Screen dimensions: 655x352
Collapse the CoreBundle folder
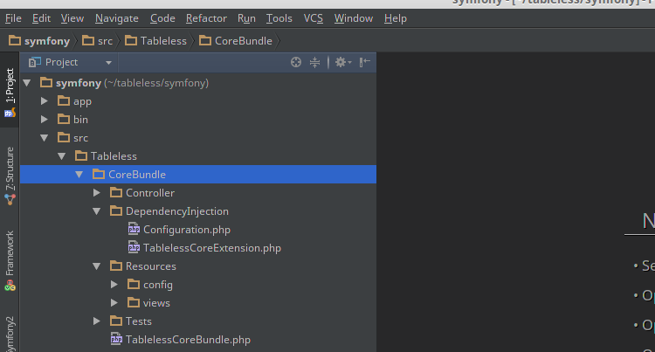[x=79, y=175]
